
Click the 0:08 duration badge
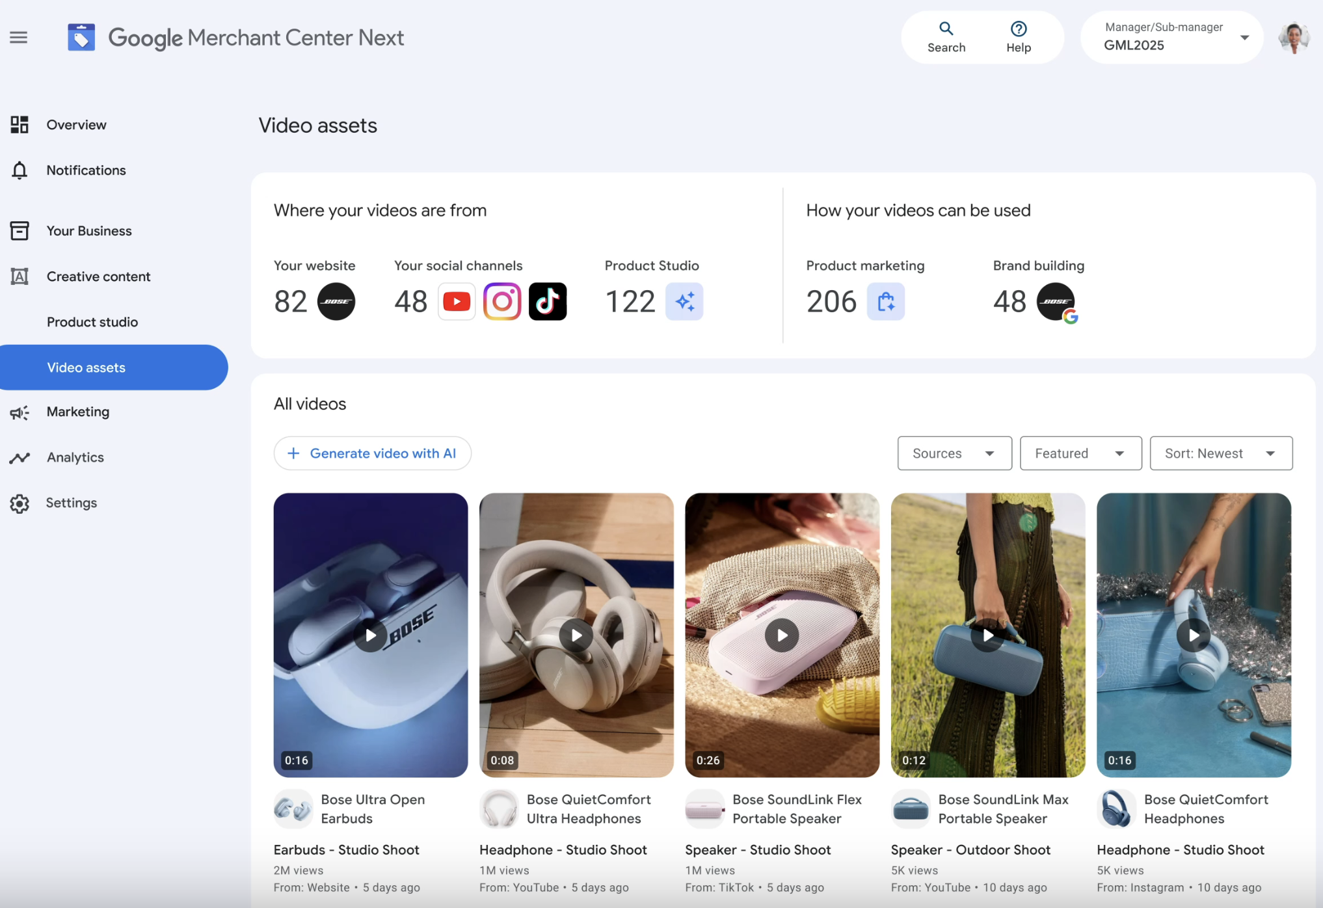coord(502,760)
